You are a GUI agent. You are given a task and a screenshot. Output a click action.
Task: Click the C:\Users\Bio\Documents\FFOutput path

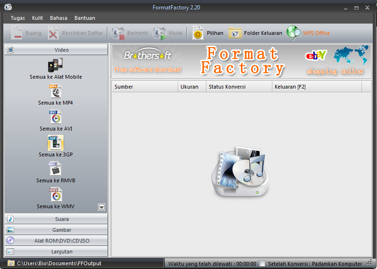coord(59,263)
